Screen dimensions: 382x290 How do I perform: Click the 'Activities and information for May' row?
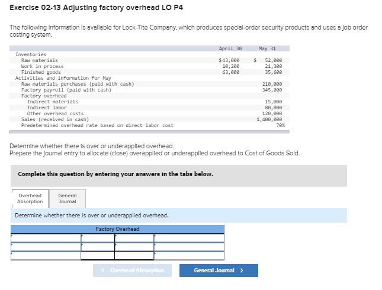tap(63, 78)
